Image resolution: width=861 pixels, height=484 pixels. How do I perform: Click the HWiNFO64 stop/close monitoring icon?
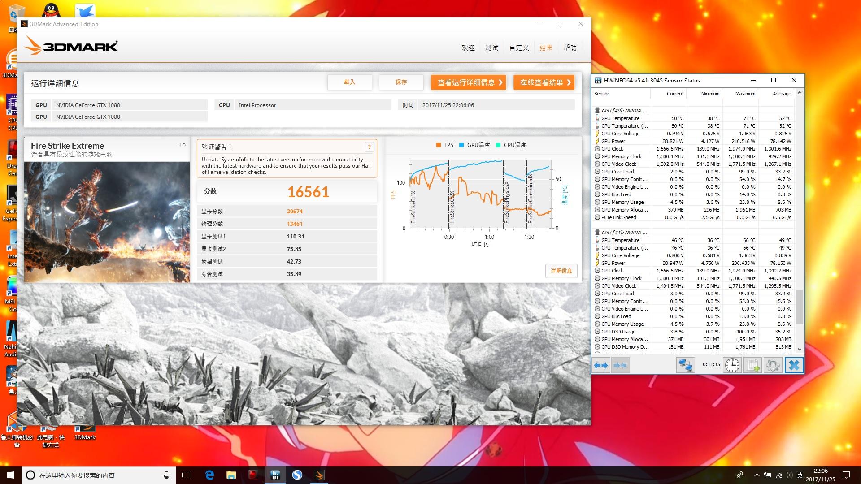pyautogui.click(x=794, y=365)
